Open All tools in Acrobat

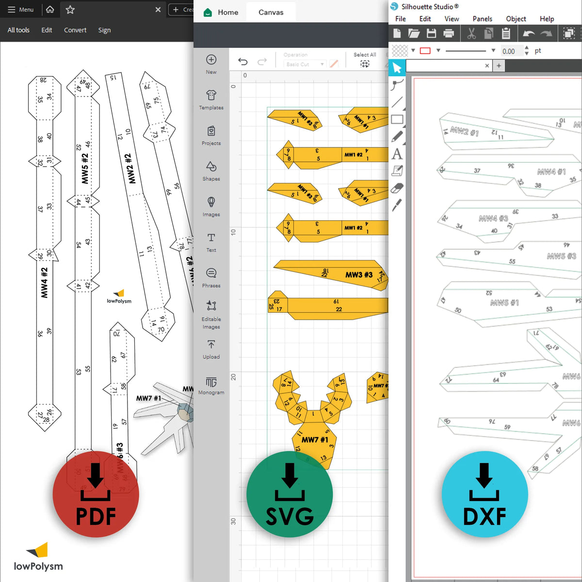click(x=18, y=30)
